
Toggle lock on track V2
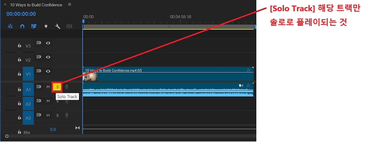tap(19, 60)
